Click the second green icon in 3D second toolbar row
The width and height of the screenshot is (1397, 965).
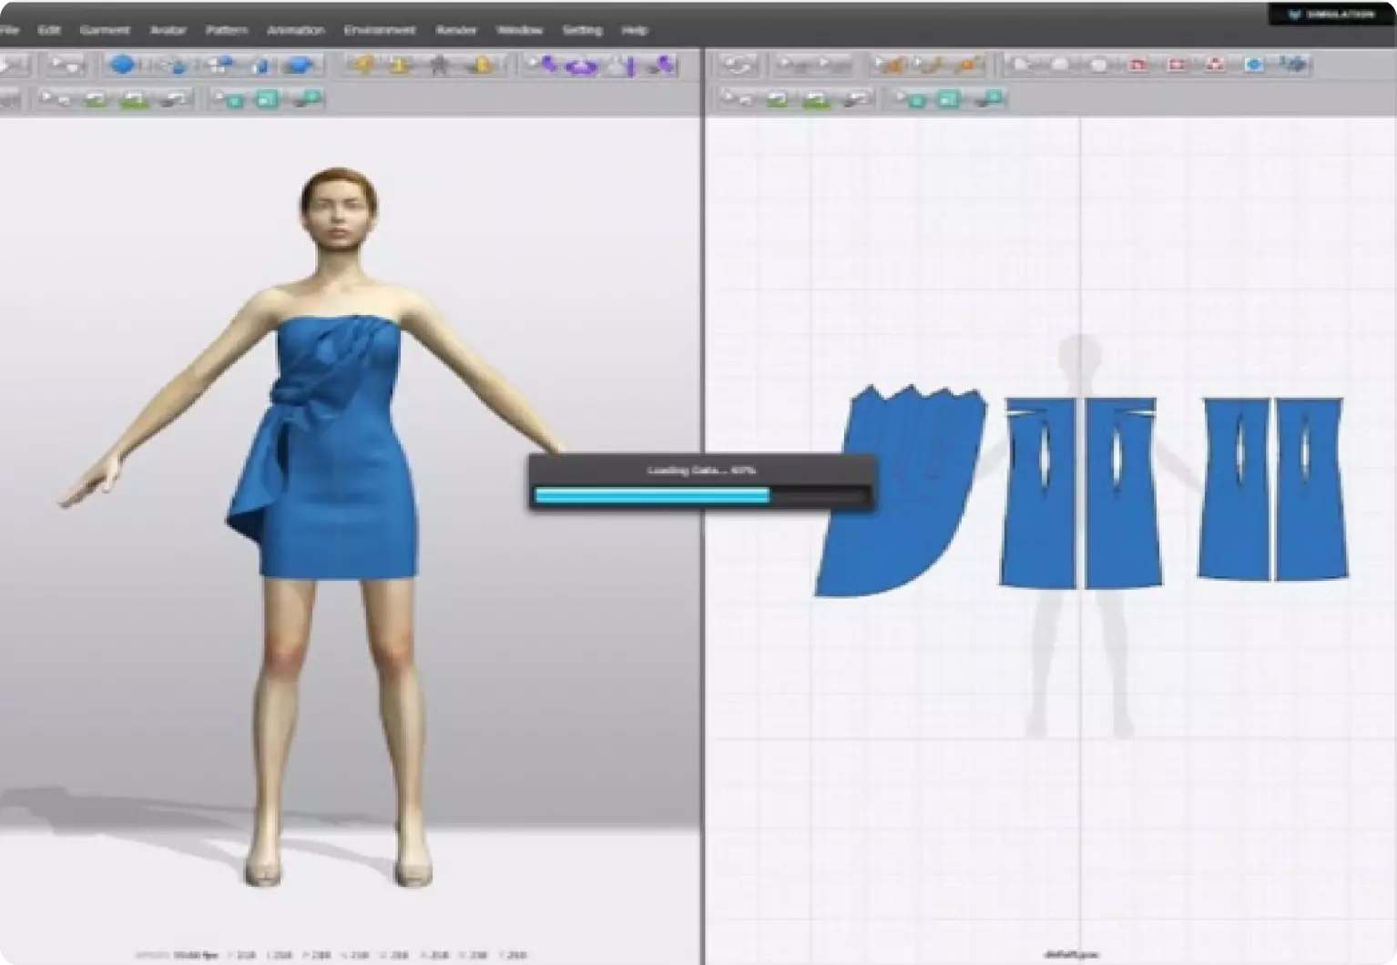tap(135, 98)
